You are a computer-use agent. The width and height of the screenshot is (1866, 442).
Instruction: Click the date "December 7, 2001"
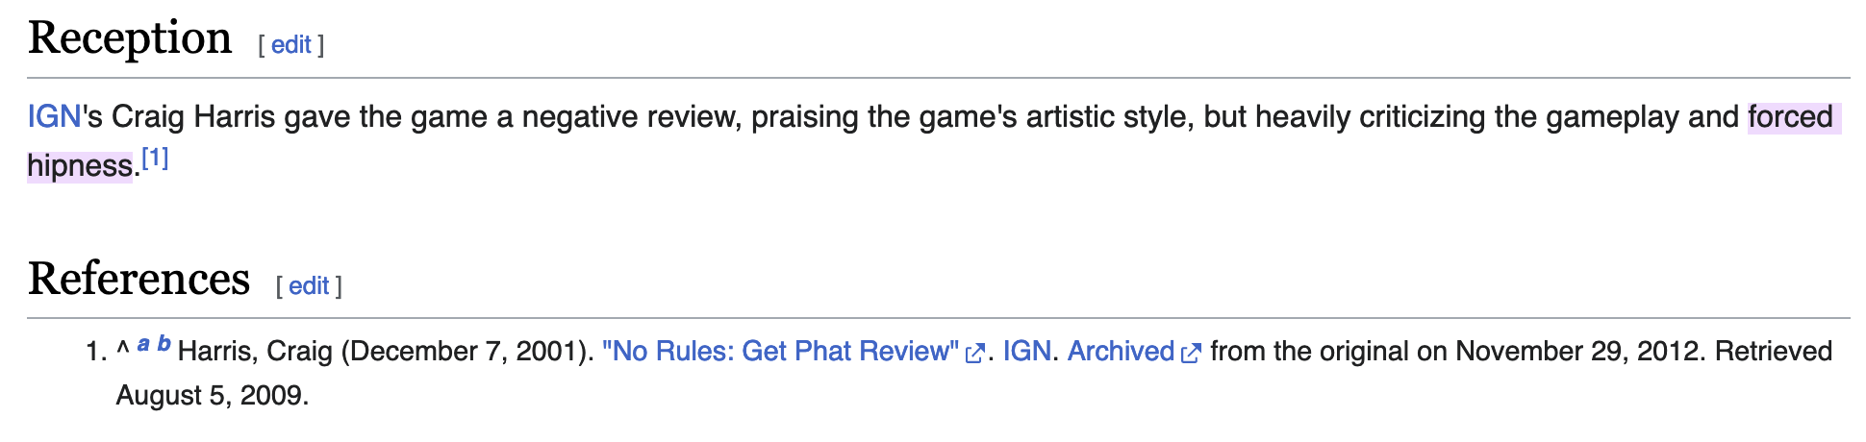[x=464, y=352]
